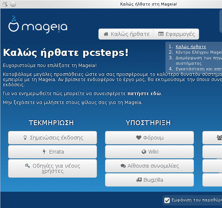The width and height of the screenshot is (222, 208).
Task: Open the Καλώς ήρθατε home tab
Action: (x=126, y=34)
